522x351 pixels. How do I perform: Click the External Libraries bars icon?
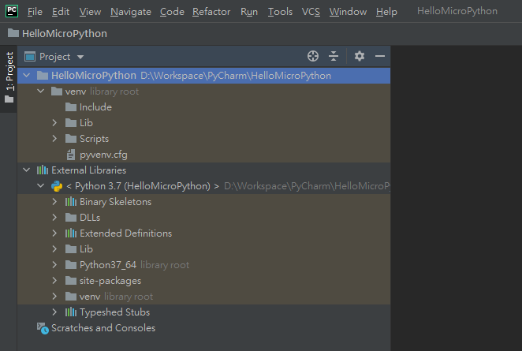click(x=43, y=170)
